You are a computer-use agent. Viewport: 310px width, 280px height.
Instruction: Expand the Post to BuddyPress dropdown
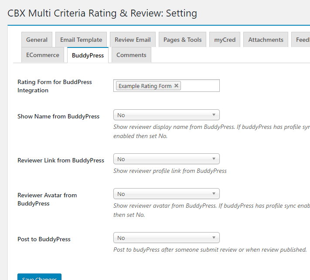point(167,238)
